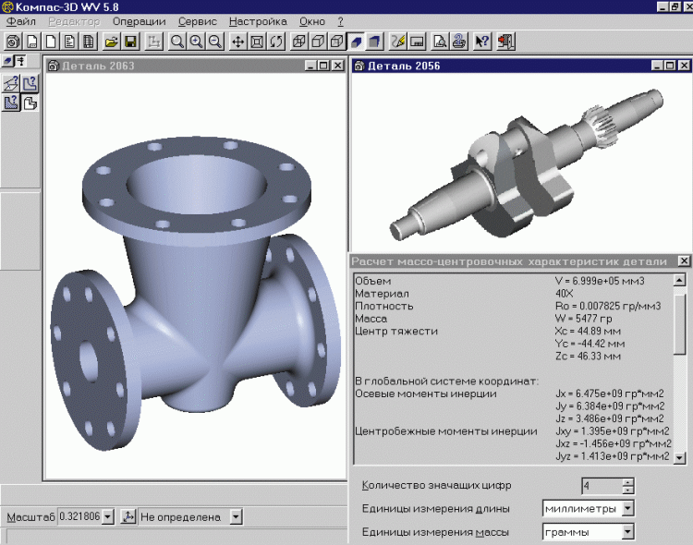
Task: Activate the context help pointer
Action: (481, 42)
